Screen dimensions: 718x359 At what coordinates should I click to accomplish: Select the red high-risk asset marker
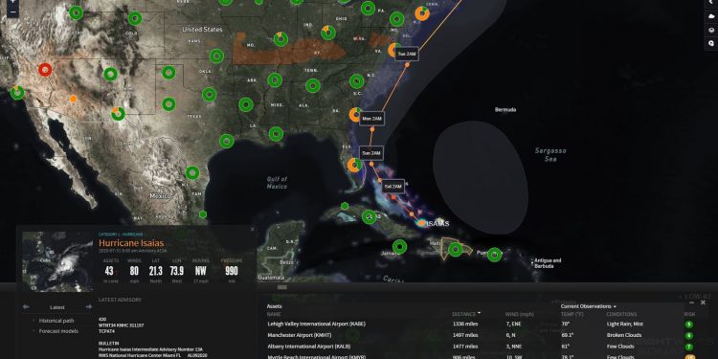click(x=45, y=70)
